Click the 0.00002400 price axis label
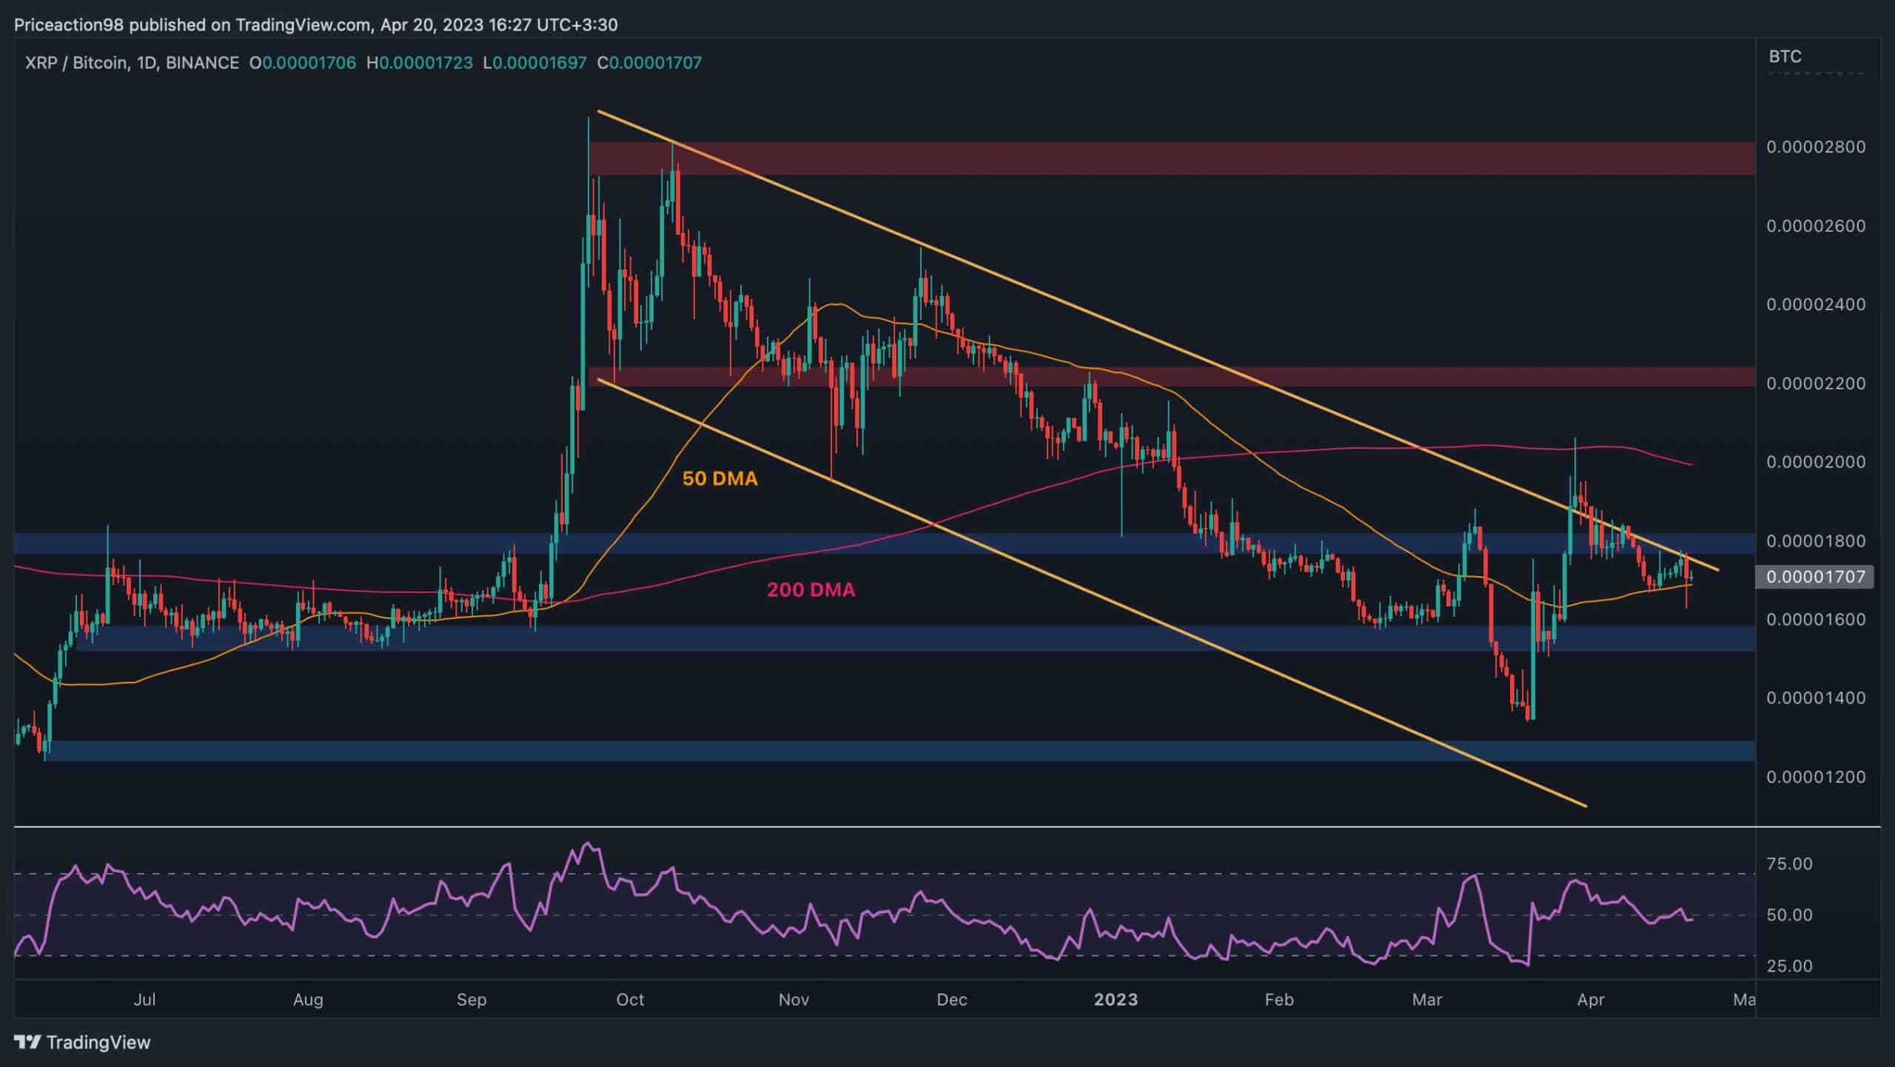This screenshot has height=1067, width=1895. coord(1816,304)
